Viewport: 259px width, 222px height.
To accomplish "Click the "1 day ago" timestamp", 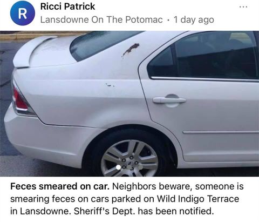I will coord(194,20).
